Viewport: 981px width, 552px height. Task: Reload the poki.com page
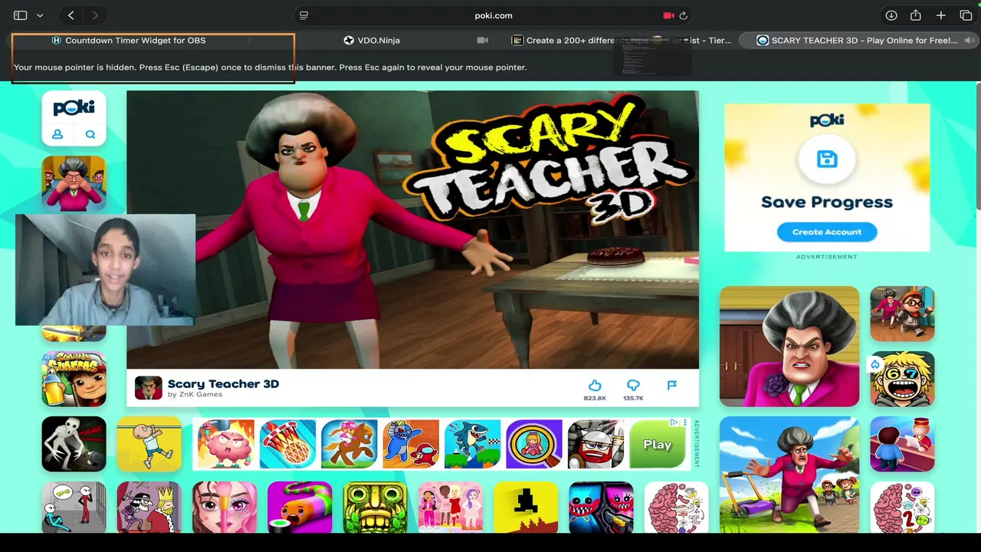coord(683,15)
